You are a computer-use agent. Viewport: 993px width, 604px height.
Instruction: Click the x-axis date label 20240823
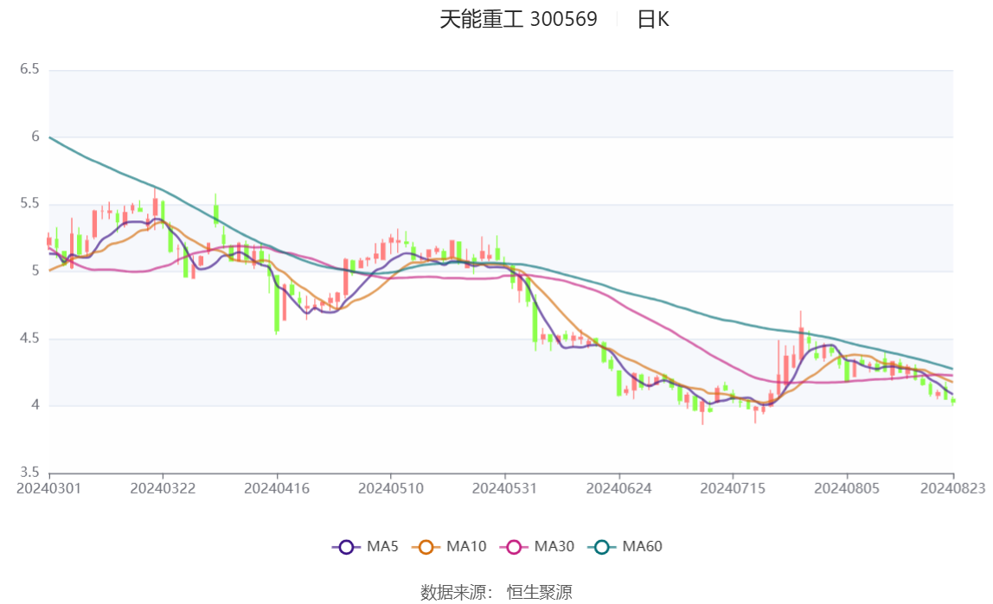click(953, 488)
